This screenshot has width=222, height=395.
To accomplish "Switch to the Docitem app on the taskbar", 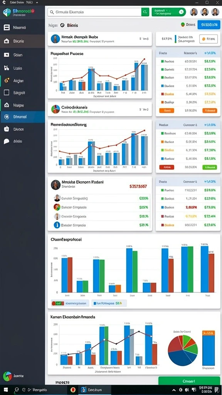I will click(94, 390).
